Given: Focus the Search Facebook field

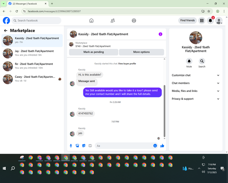Looking at the screenshot, I should (36, 21).
